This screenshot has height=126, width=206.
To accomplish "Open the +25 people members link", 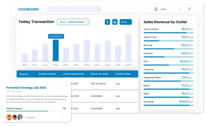I will pyautogui.click(x=30, y=117).
